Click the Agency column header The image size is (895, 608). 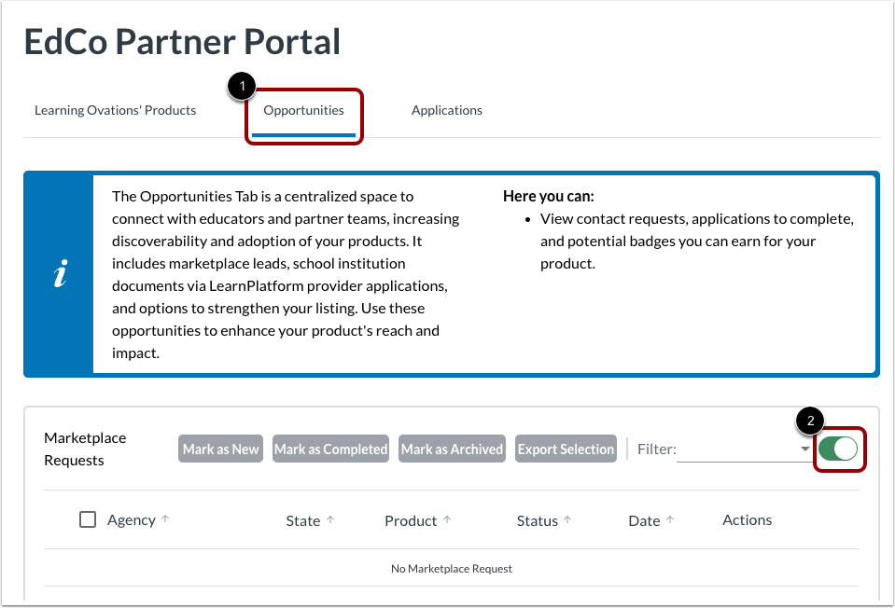pos(132,520)
